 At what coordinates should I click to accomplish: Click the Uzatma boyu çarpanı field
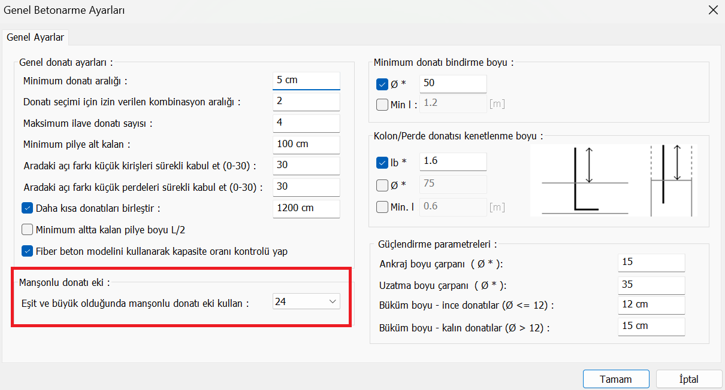tap(651, 284)
